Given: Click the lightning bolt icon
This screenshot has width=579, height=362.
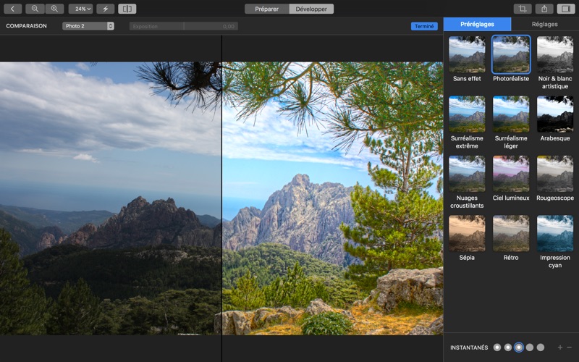Looking at the screenshot, I should click(105, 9).
